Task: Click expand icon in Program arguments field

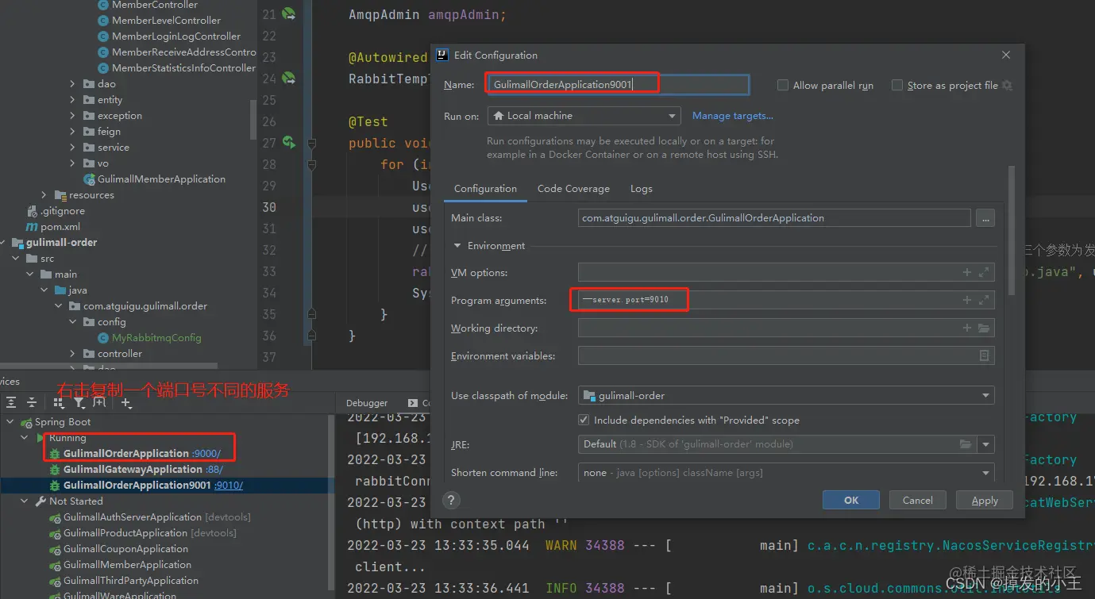Action: [984, 300]
